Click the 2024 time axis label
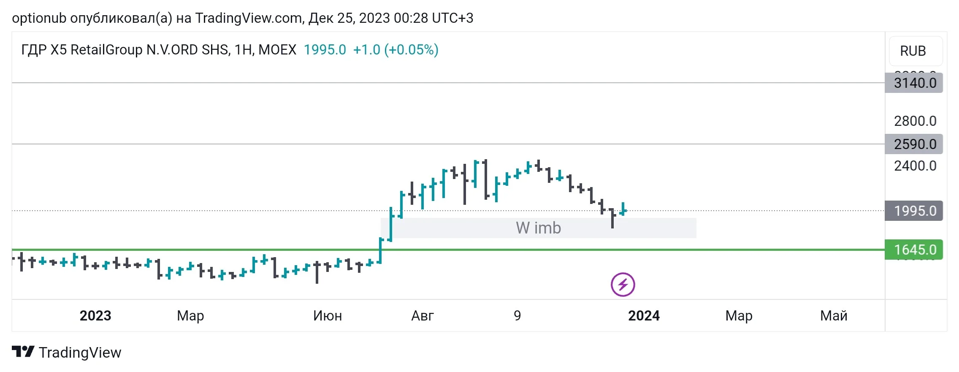Screen dimensions: 959x372 click(644, 315)
